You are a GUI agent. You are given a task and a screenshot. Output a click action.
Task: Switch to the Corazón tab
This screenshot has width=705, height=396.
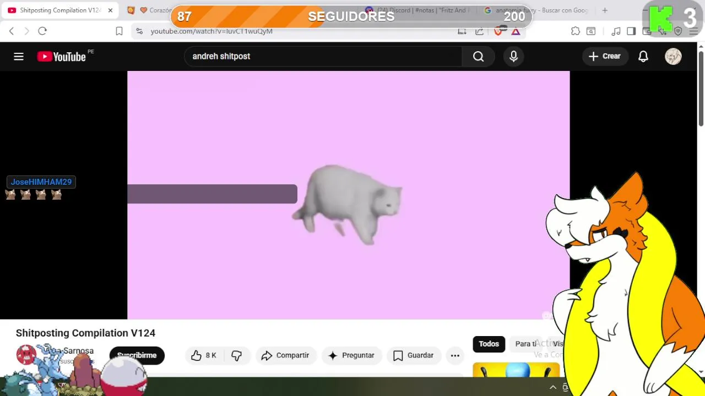point(149,10)
